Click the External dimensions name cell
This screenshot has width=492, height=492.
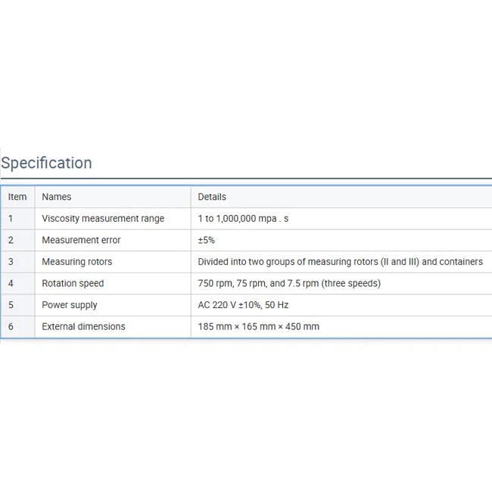(x=83, y=326)
